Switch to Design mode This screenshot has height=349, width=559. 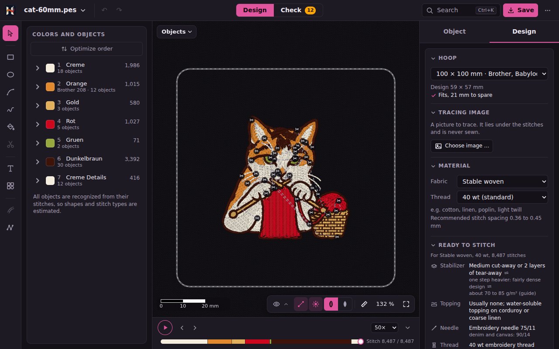(255, 10)
